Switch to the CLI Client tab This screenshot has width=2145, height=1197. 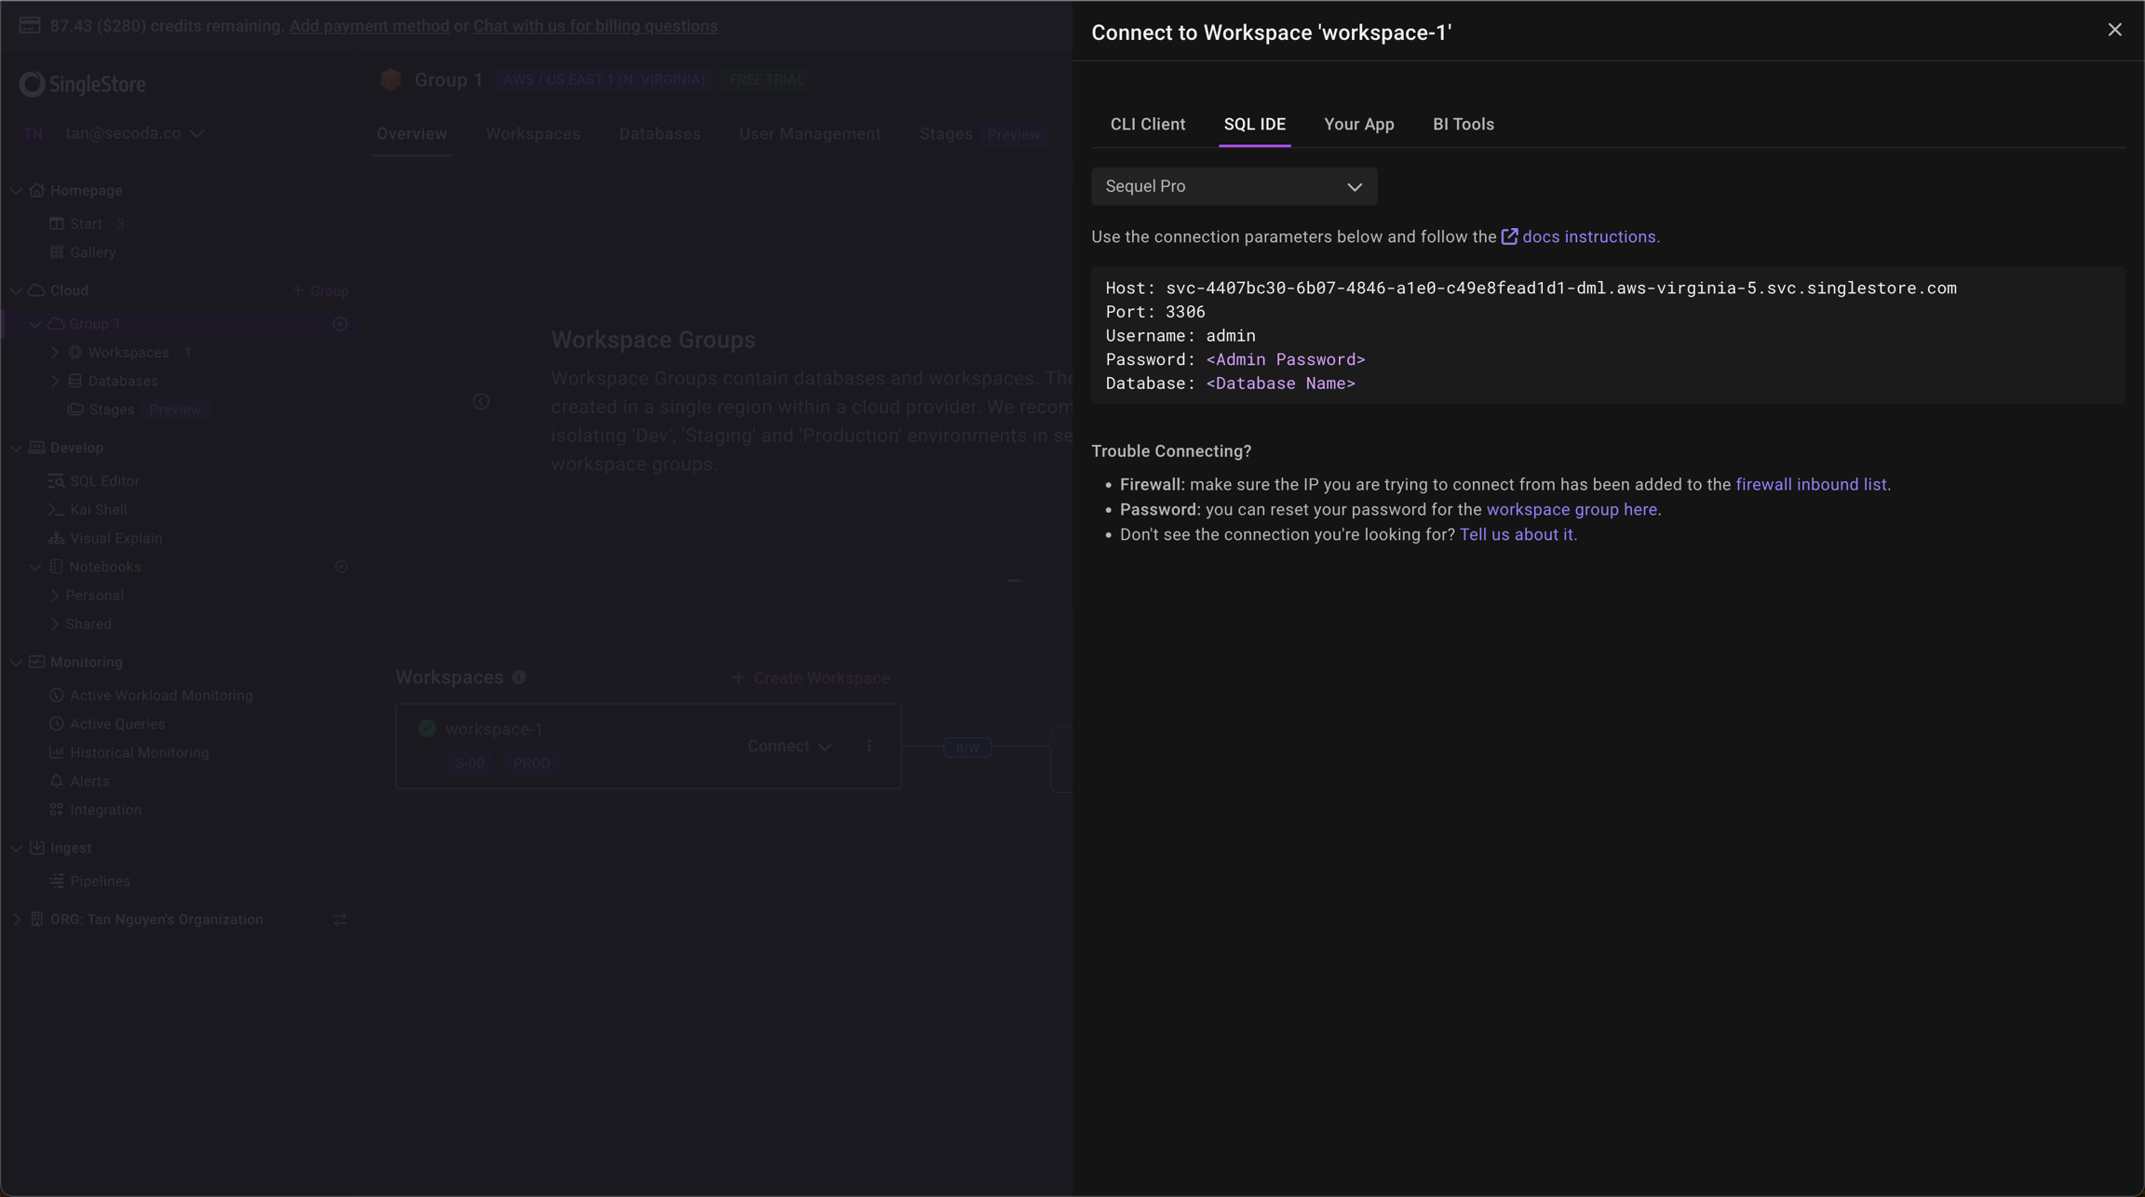1147,124
